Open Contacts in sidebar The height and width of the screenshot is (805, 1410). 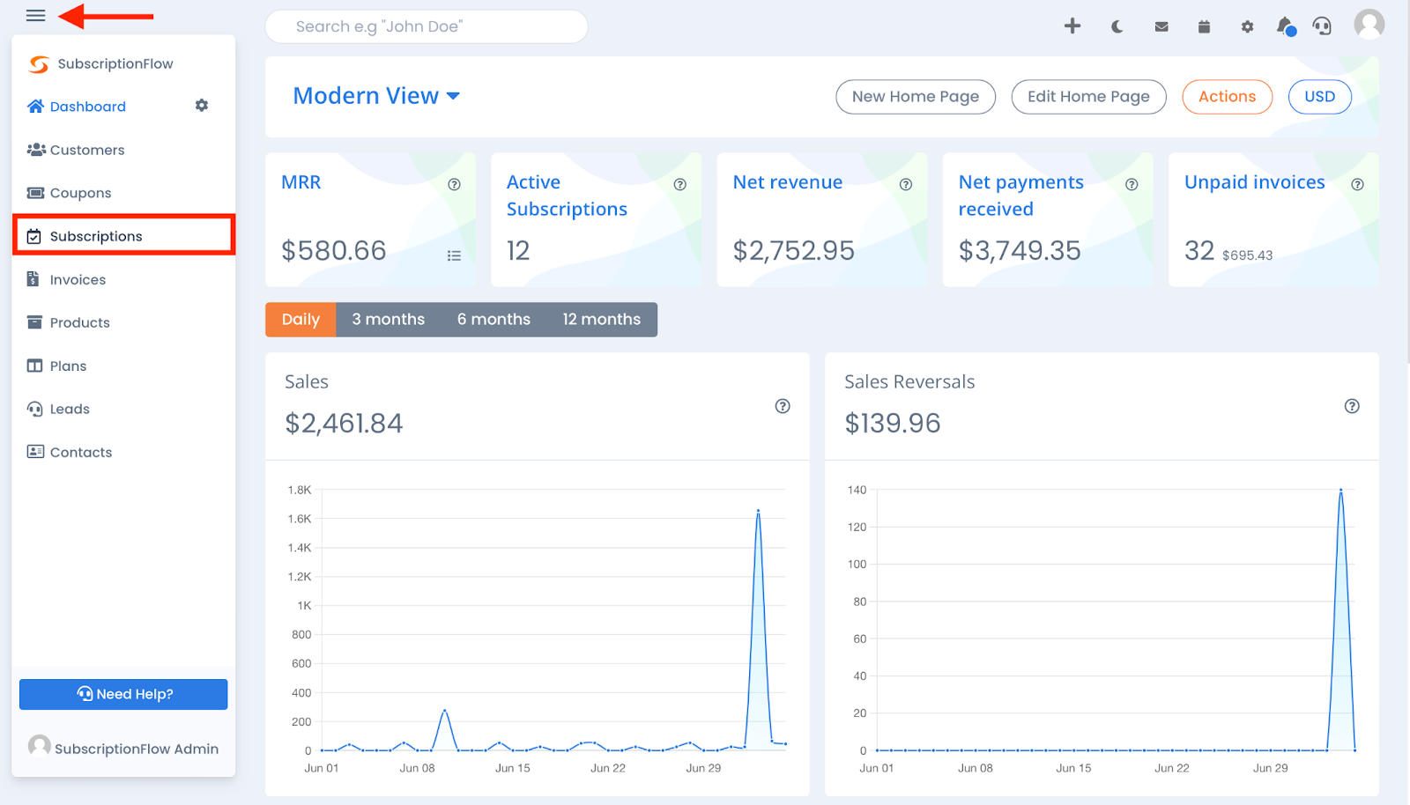coord(70,452)
